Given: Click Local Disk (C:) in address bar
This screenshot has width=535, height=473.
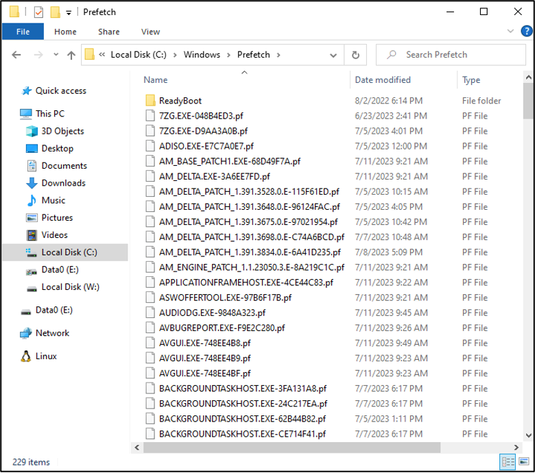Looking at the screenshot, I should tap(139, 55).
